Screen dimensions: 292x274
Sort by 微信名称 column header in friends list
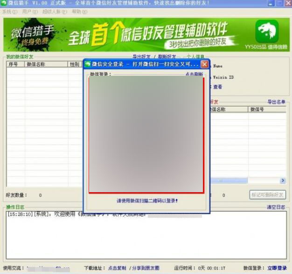coord(46,64)
